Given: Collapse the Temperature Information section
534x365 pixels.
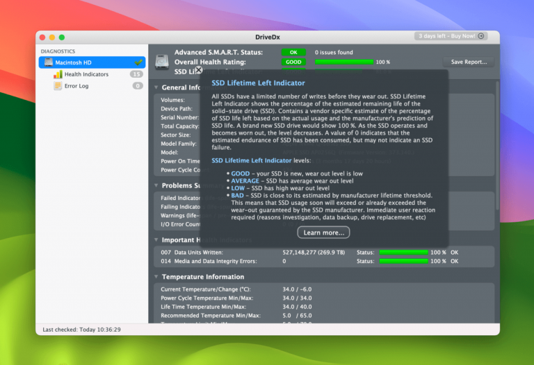Looking at the screenshot, I should pyautogui.click(x=156, y=277).
